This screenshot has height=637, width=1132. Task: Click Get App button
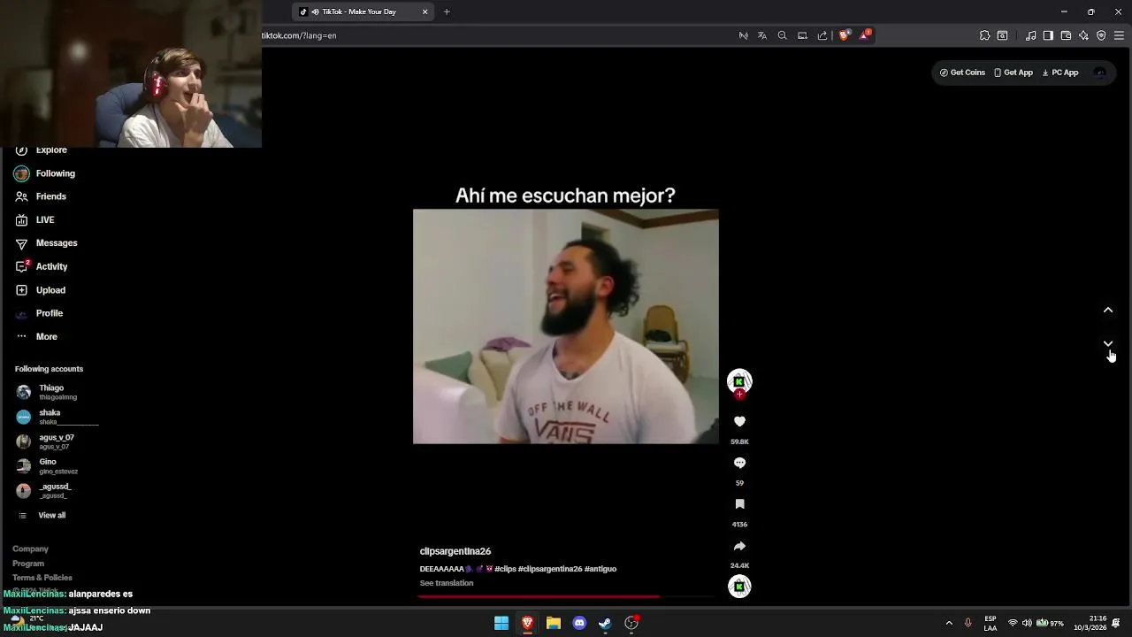point(1013,73)
